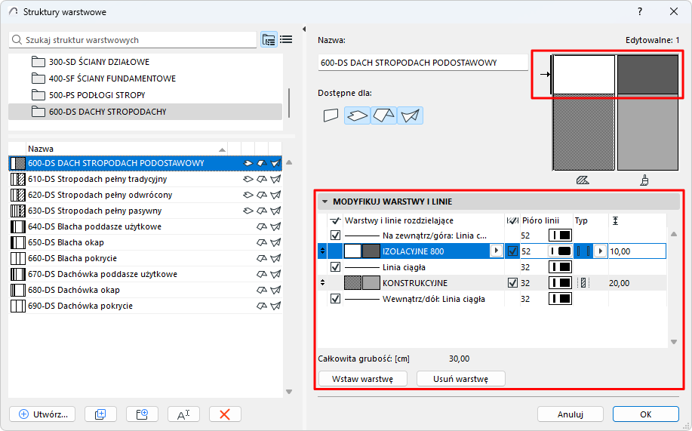
Task: Sort the list by Nazwa column
Action: tap(126, 149)
